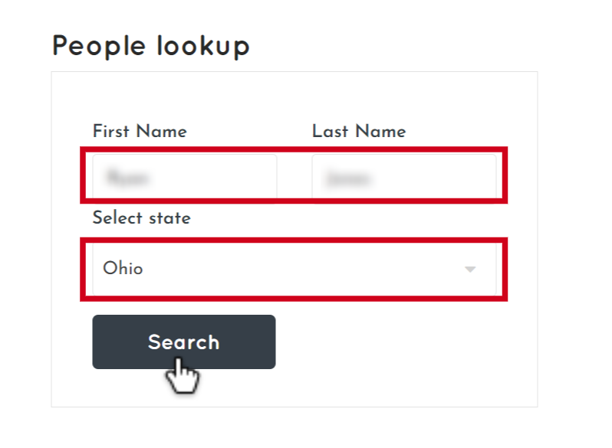
Task: Open the Select state dropdown showing Ohio
Action: coord(294,269)
